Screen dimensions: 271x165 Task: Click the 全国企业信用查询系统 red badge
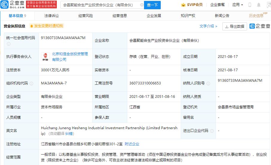click(41, 4)
